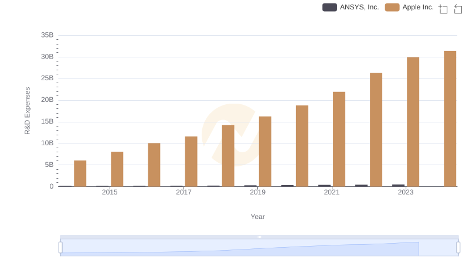Image resolution: width=469 pixels, height=270 pixels.
Task: Click the data zoom slider top grip
Action: pos(259,237)
